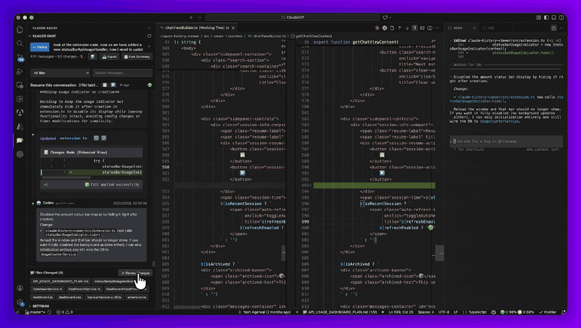Viewport: 581px width, 328px height.
Task: Toggle bottom panel layout icon
Action: click(x=553, y=17)
